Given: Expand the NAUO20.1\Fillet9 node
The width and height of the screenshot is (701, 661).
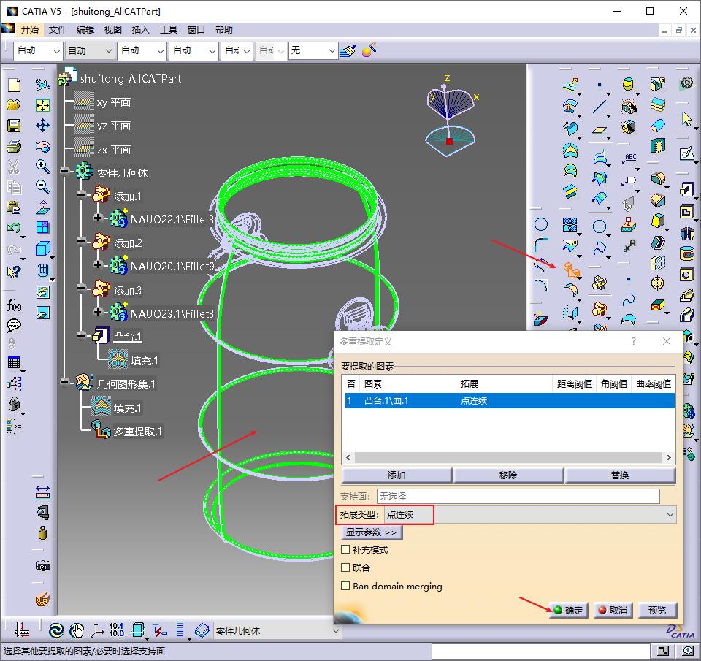Looking at the screenshot, I should tap(98, 264).
